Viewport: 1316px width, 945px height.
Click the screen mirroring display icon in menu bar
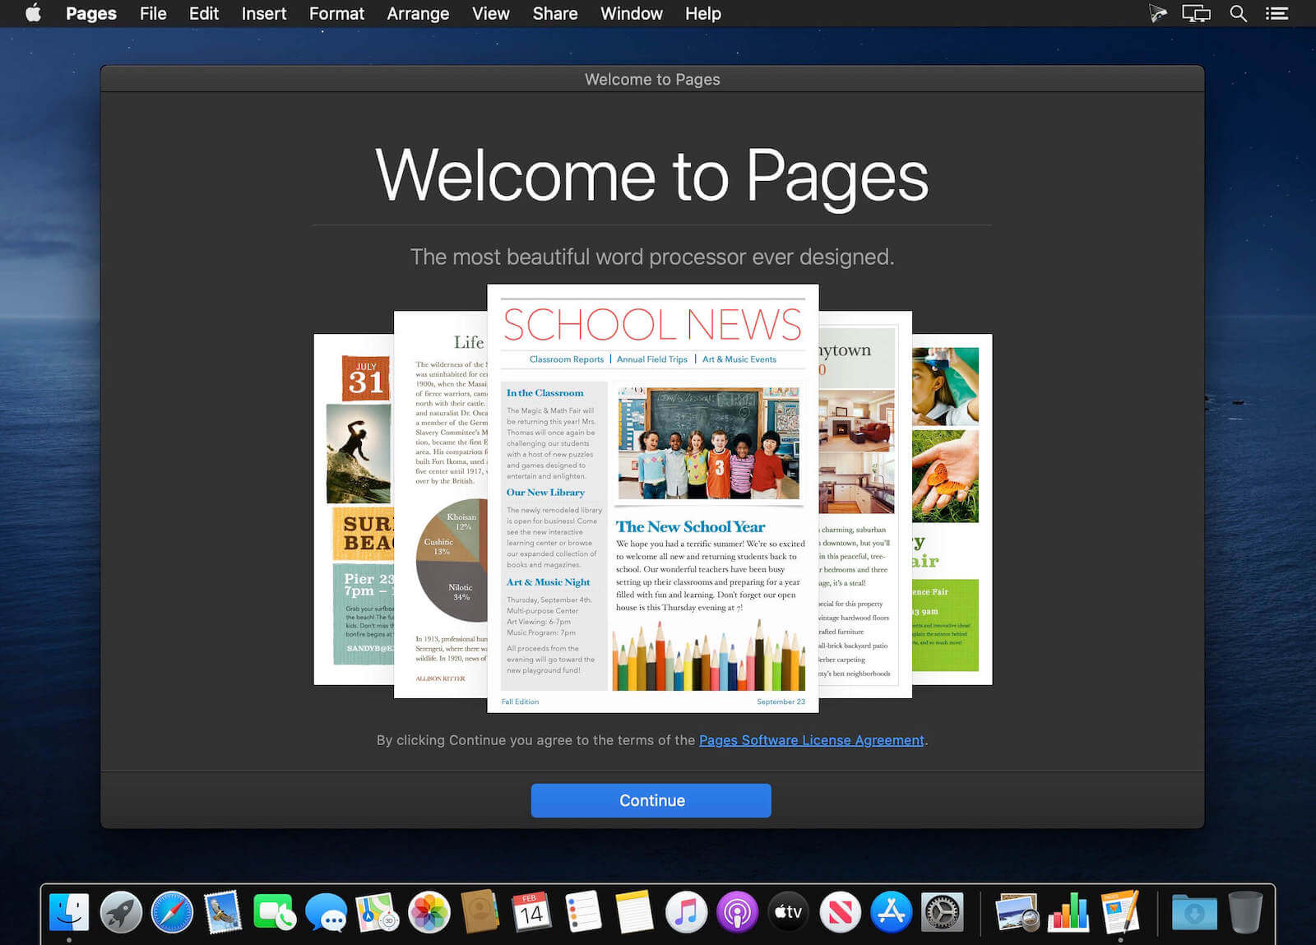point(1196,13)
